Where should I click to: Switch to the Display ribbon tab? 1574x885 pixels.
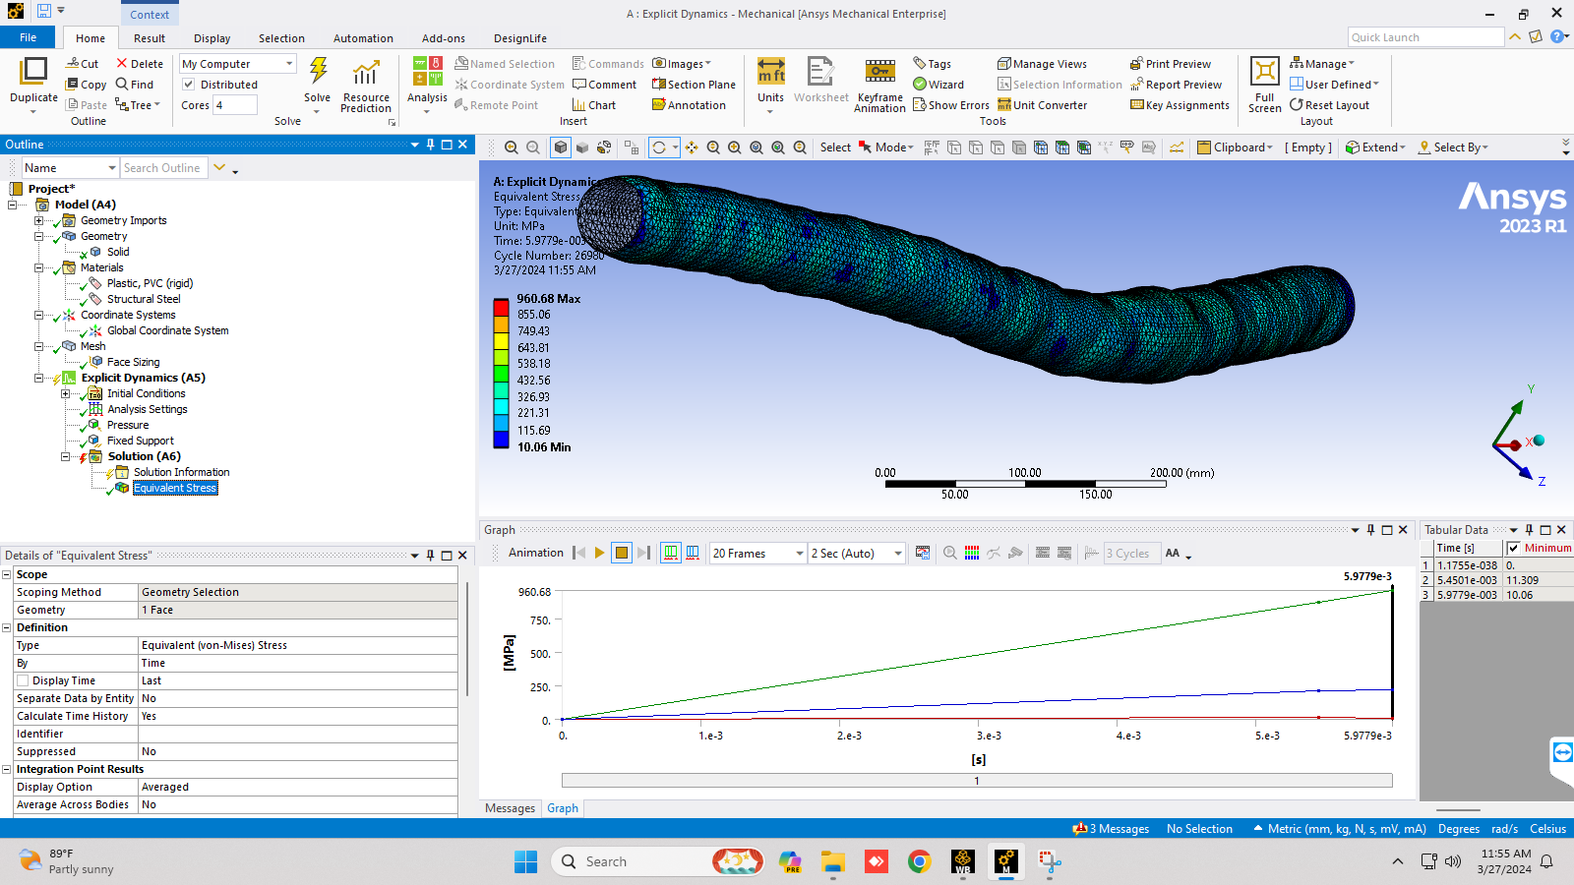(212, 38)
